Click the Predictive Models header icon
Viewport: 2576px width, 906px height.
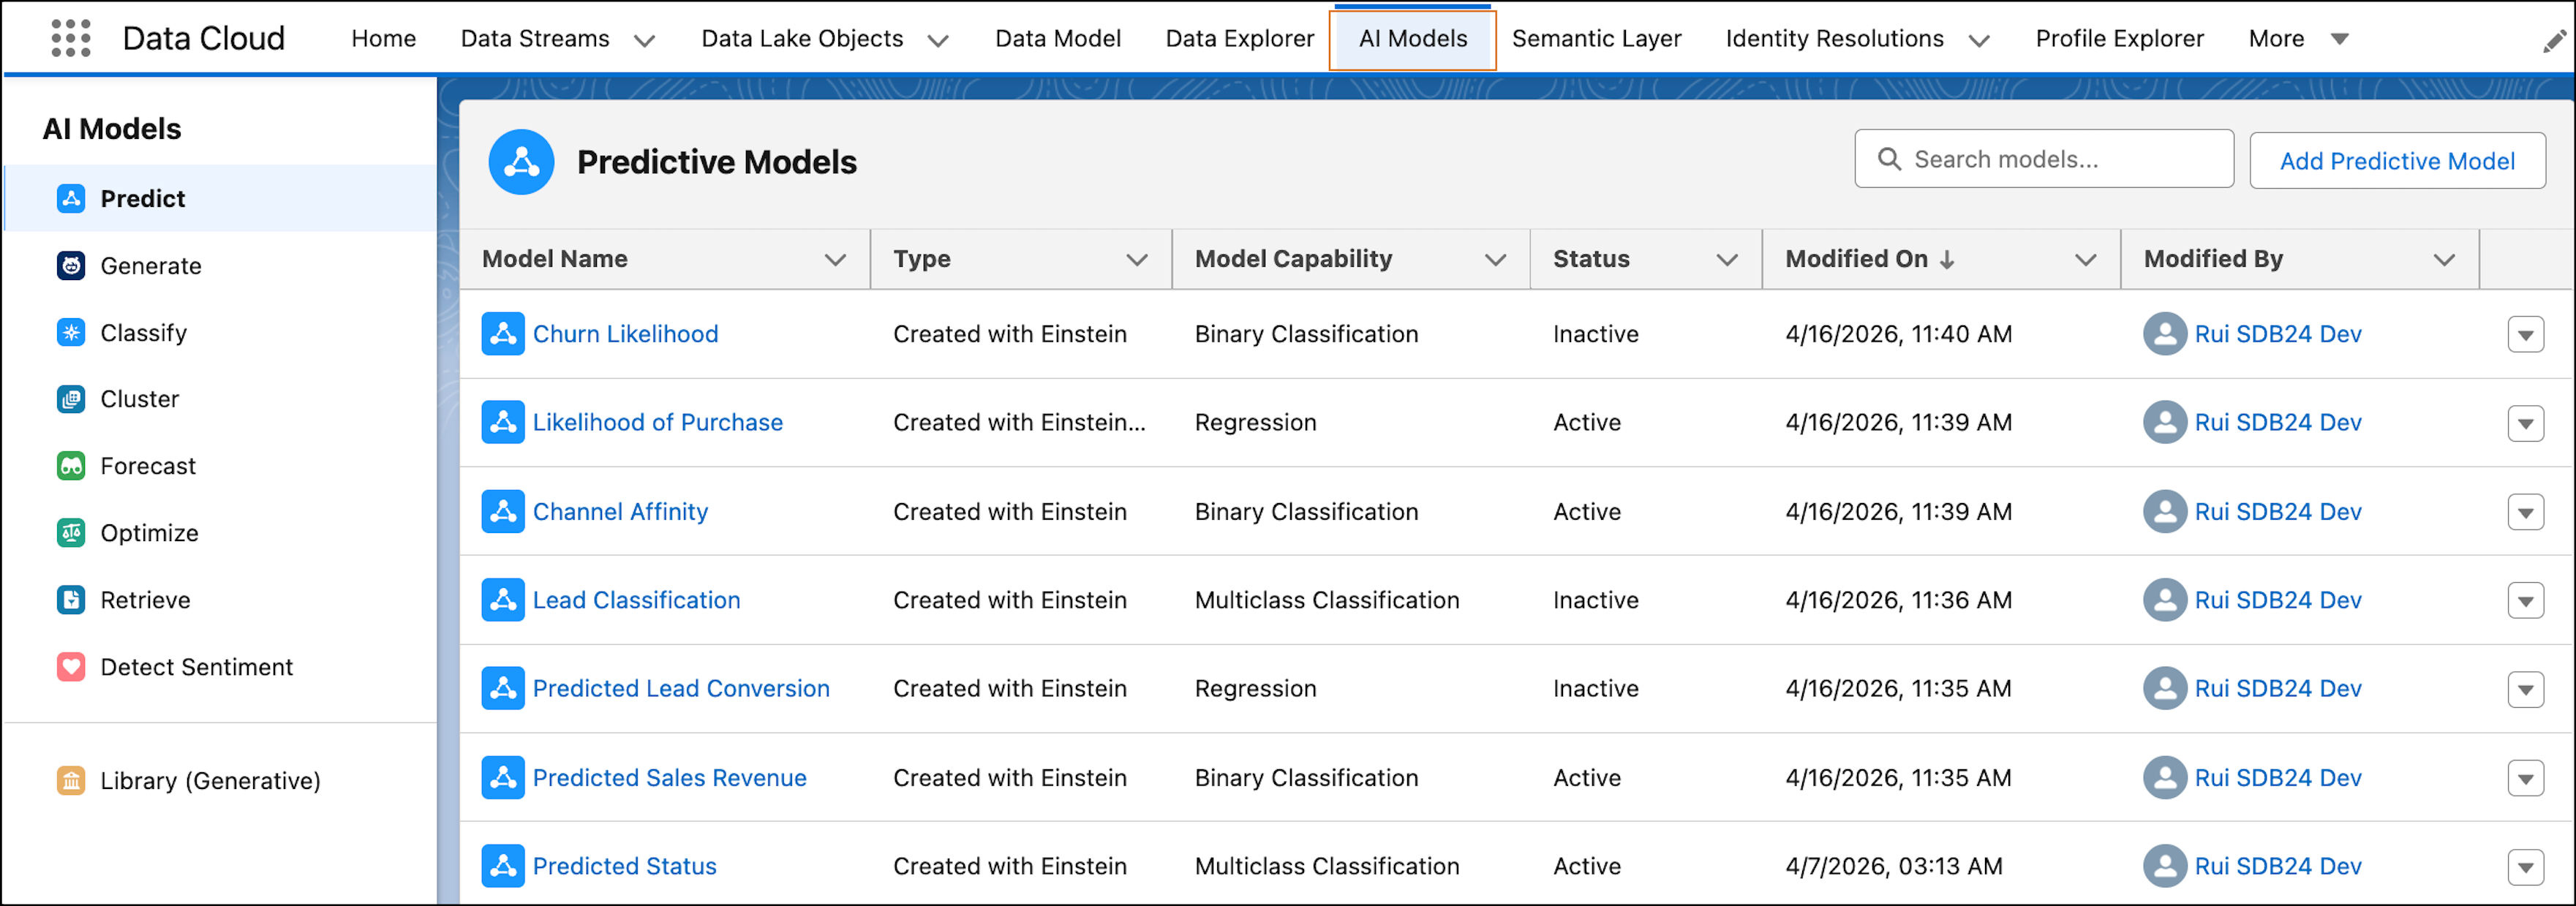point(521,161)
